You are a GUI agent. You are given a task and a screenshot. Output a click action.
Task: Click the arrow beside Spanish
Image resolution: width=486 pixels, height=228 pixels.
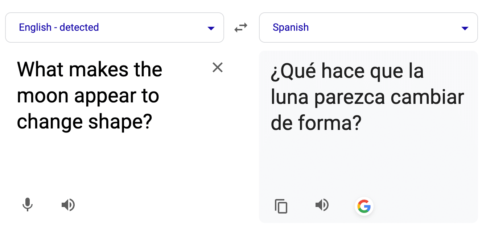tap(465, 29)
